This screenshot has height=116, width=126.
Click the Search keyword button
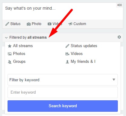(x=63, y=106)
